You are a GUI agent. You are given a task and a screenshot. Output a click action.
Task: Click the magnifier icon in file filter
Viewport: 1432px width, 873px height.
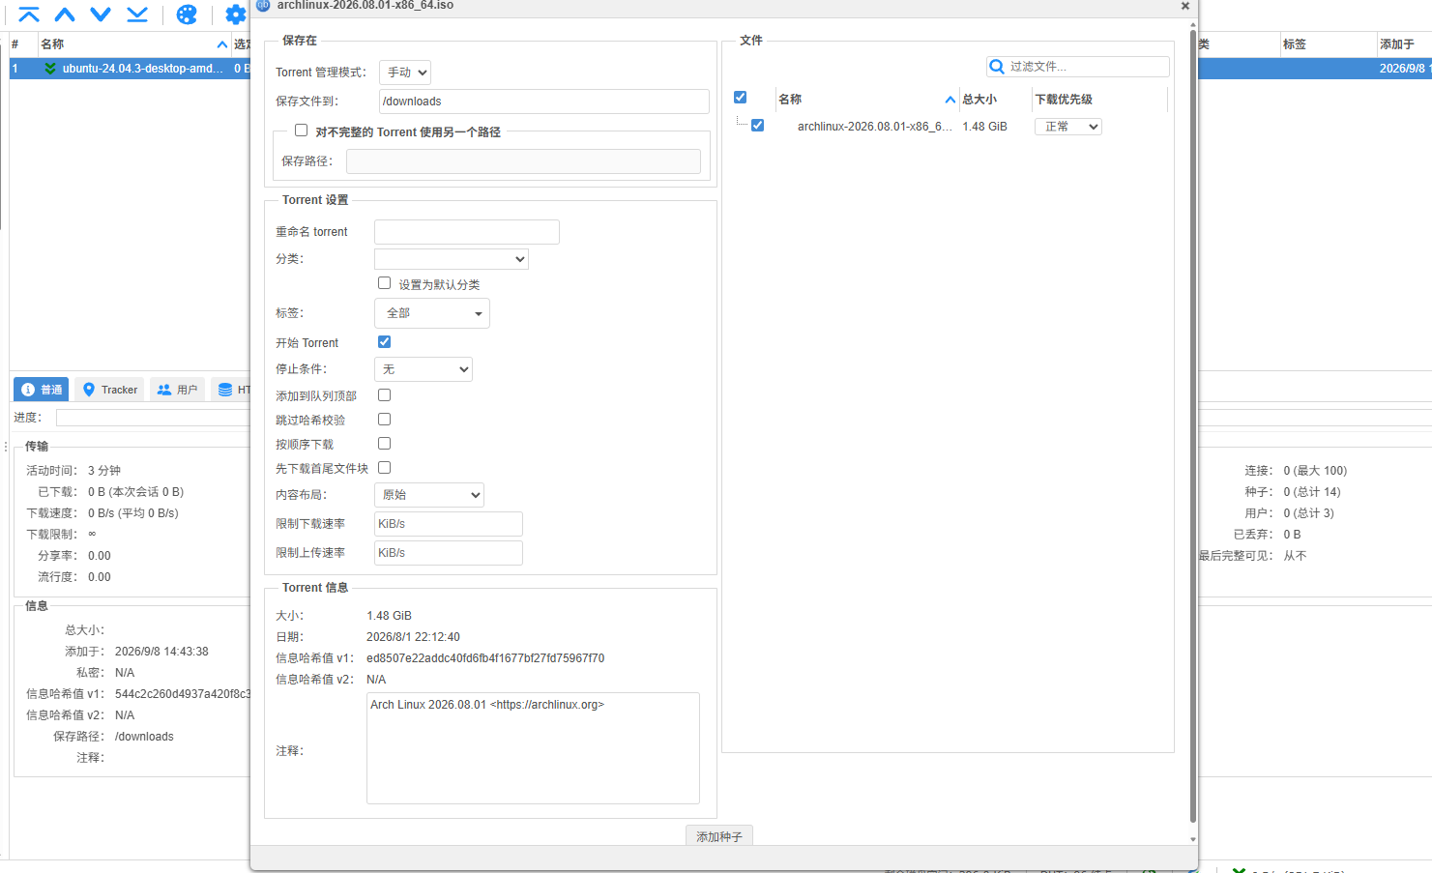997,67
